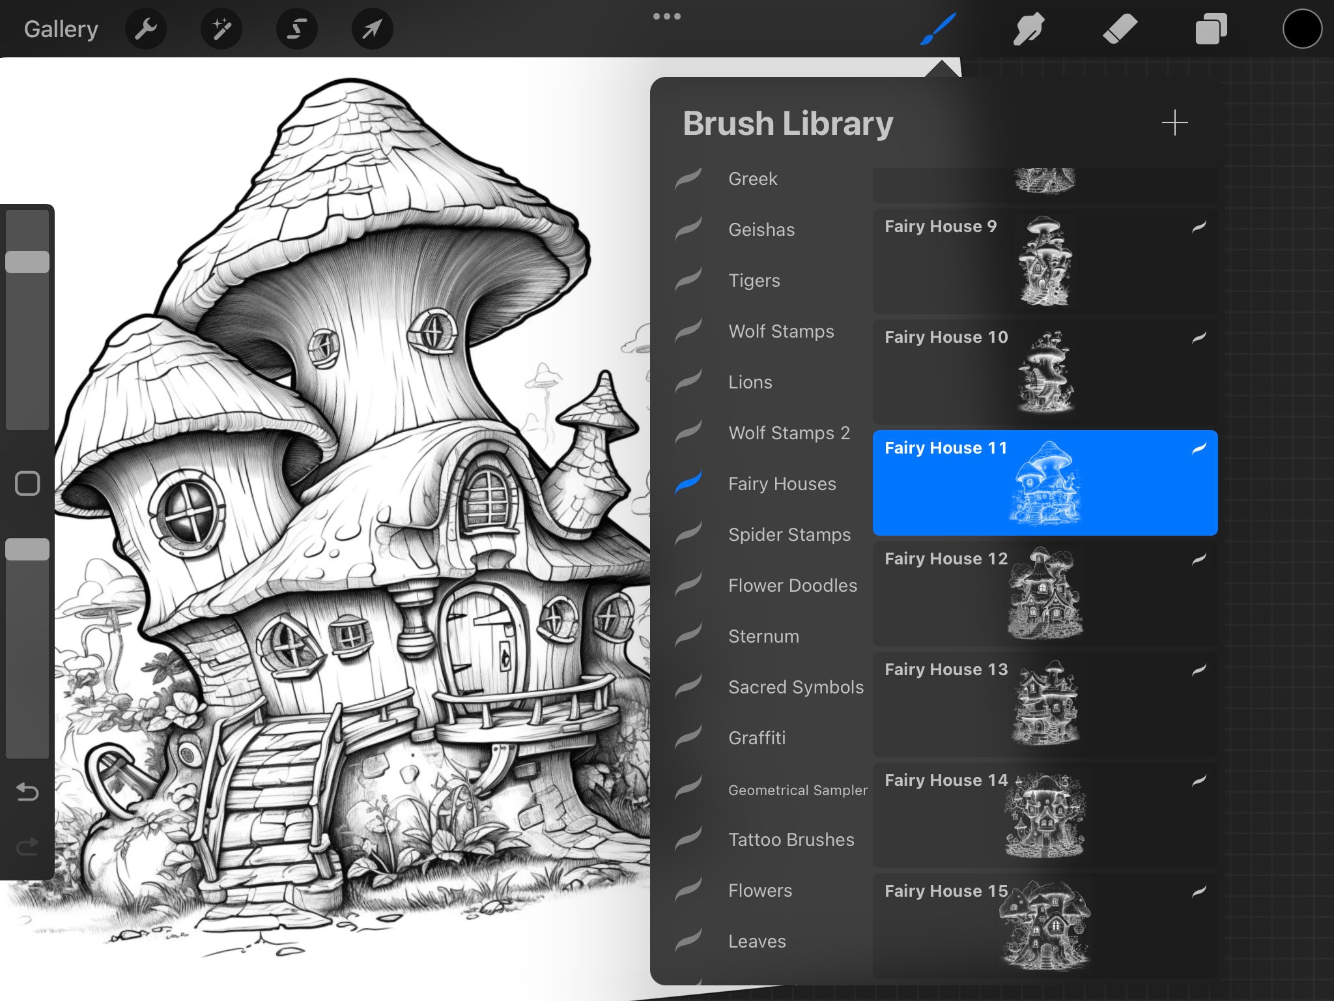Viewport: 1334px width, 1001px height.
Task: Tap the Redo arrow in the sidebar
Action: (x=27, y=846)
